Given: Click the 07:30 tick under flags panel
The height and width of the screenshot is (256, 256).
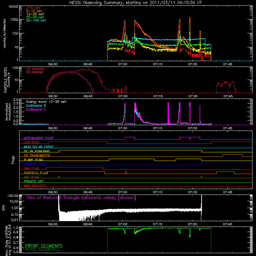Looking at the screenshot, I should [193, 192].
